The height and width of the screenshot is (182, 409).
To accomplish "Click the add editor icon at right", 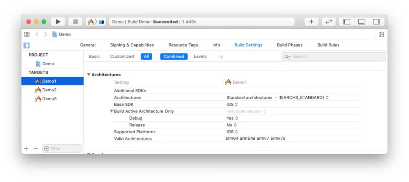I will click(x=381, y=34).
